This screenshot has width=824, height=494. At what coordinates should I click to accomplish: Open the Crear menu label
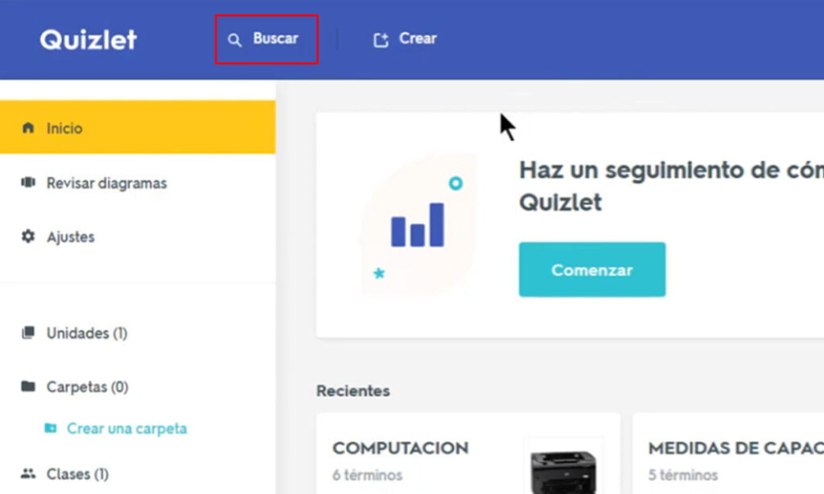click(x=418, y=39)
